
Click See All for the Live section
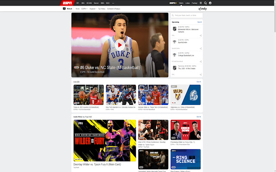click(x=198, y=82)
